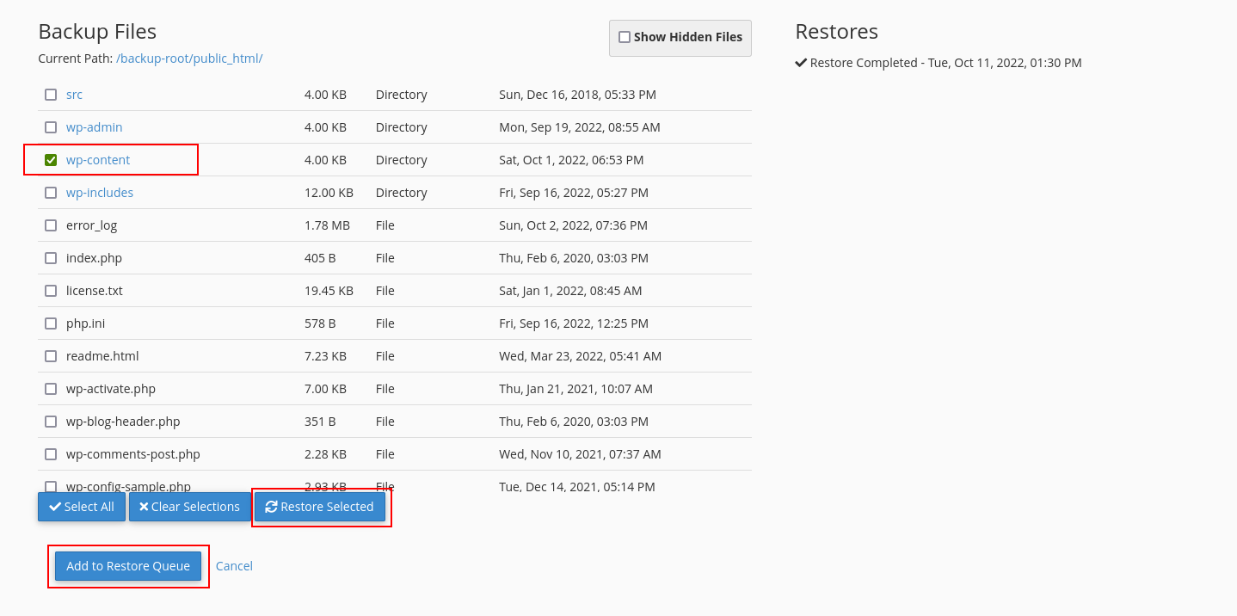Click Add to Restore Queue

pyautogui.click(x=127, y=566)
